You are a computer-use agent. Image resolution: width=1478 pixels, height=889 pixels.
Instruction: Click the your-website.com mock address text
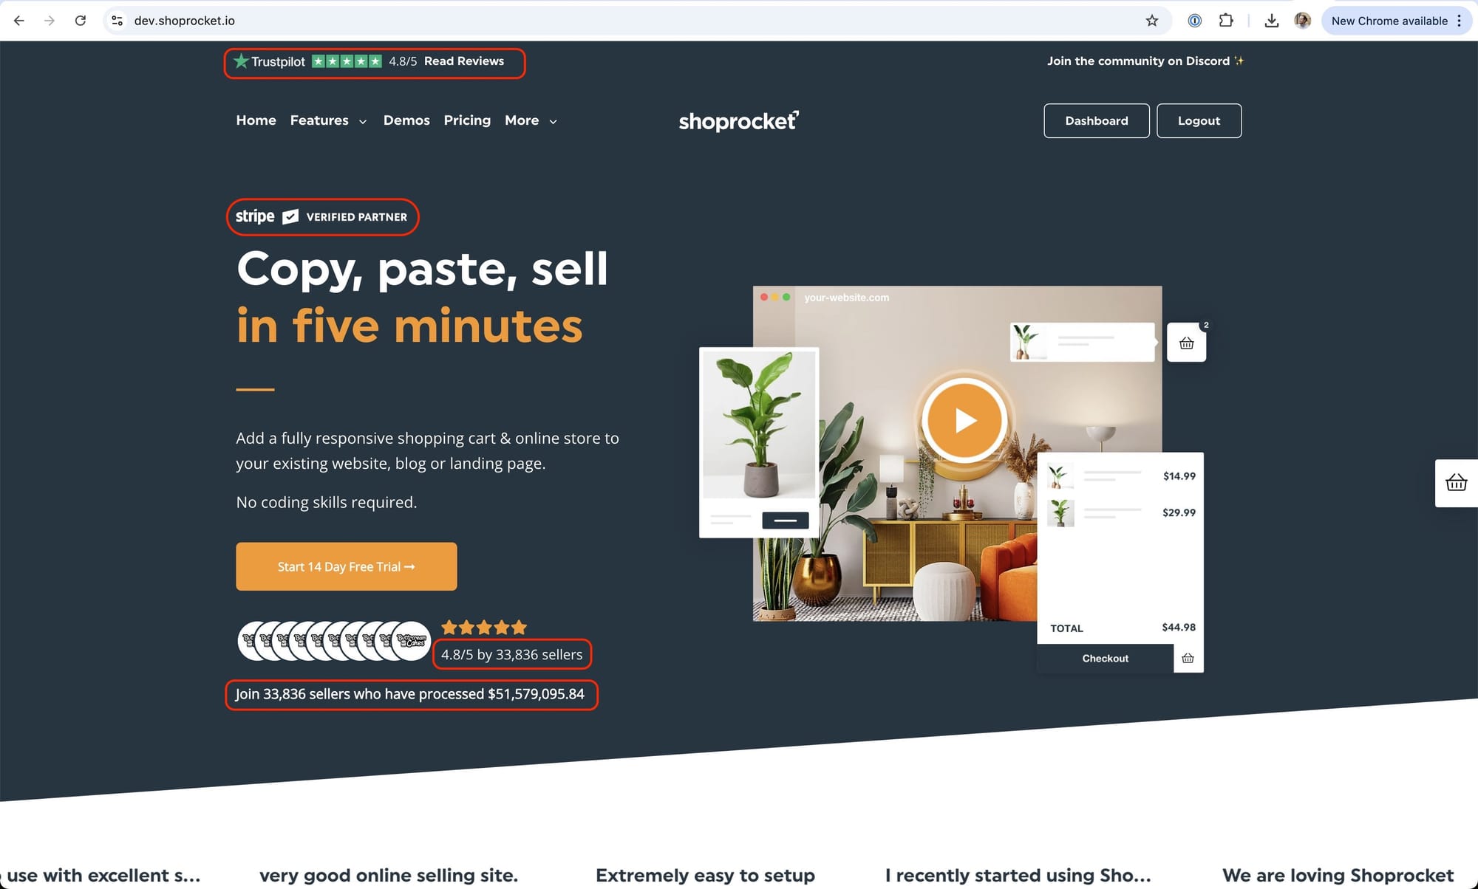pyautogui.click(x=847, y=298)
